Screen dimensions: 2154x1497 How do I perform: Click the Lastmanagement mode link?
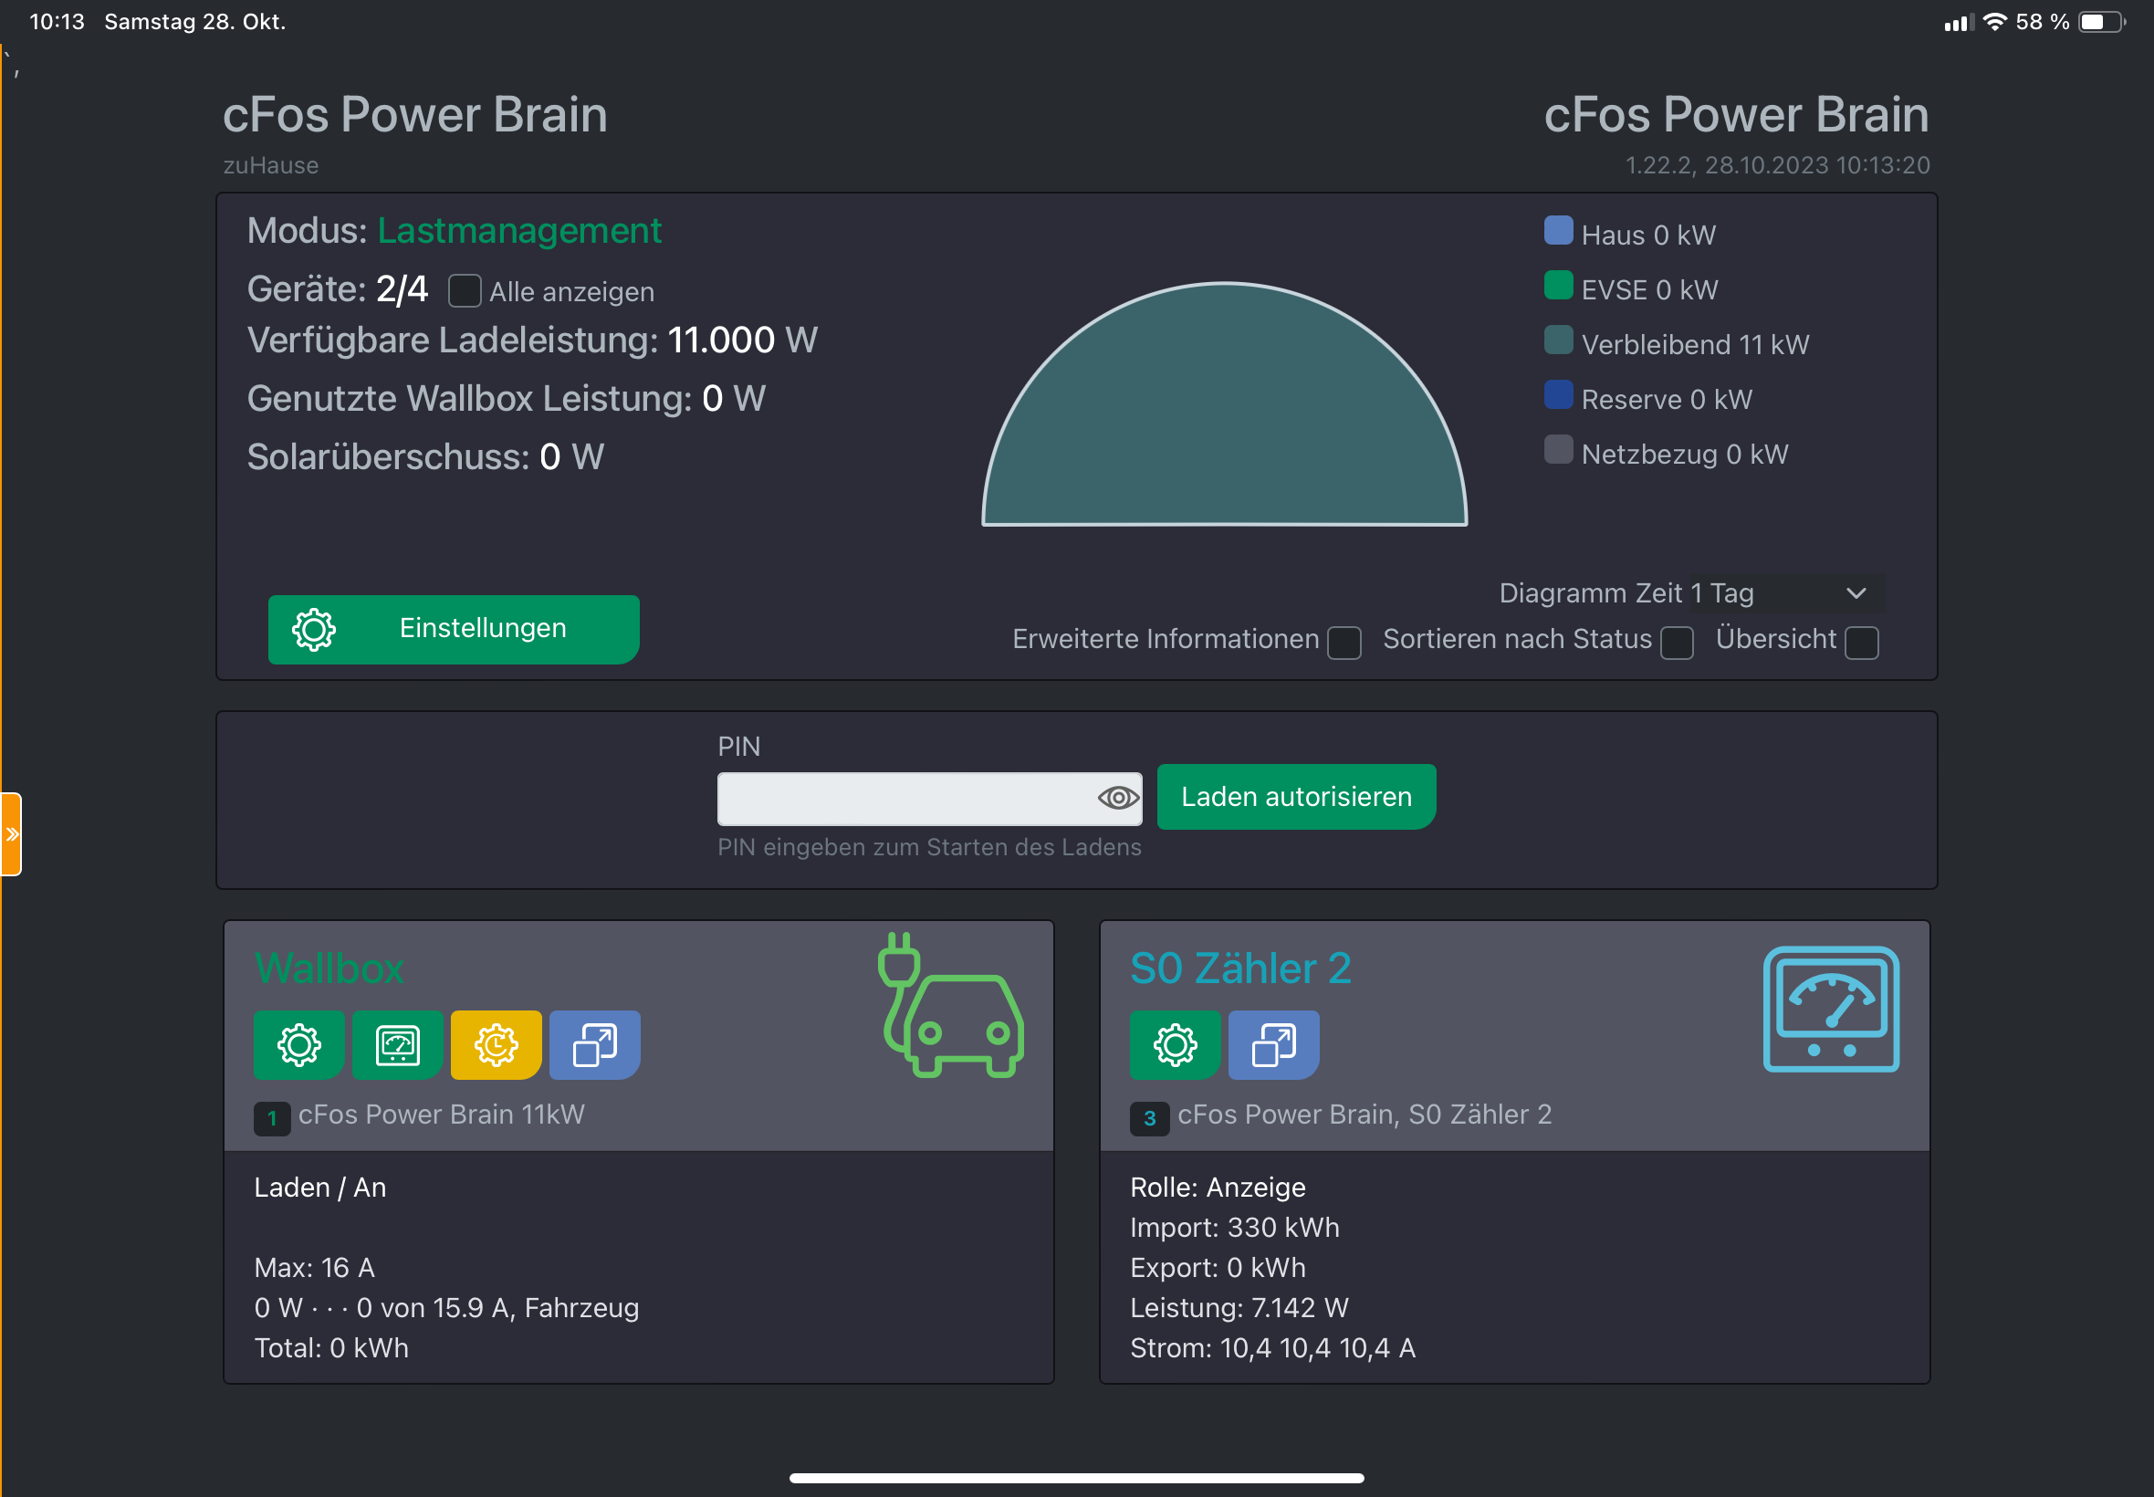click(519, 231)
